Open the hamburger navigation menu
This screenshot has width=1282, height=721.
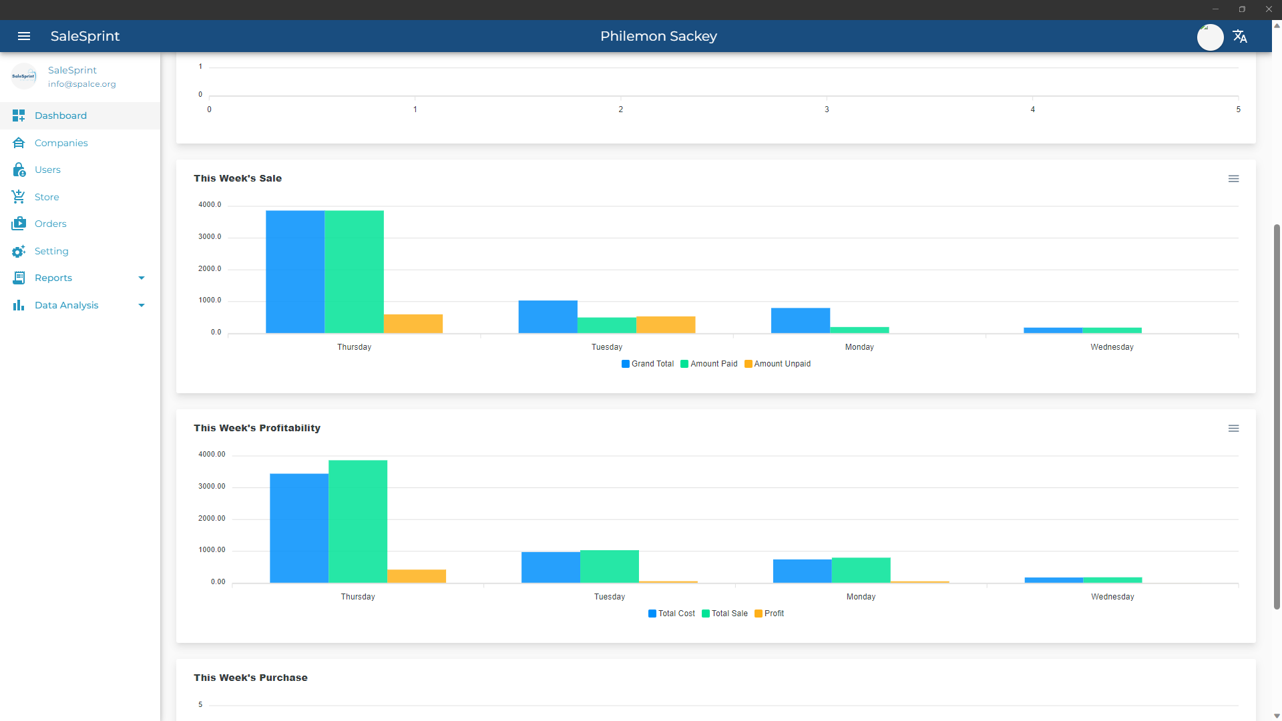pyautogui.click(x=24, y=36)
